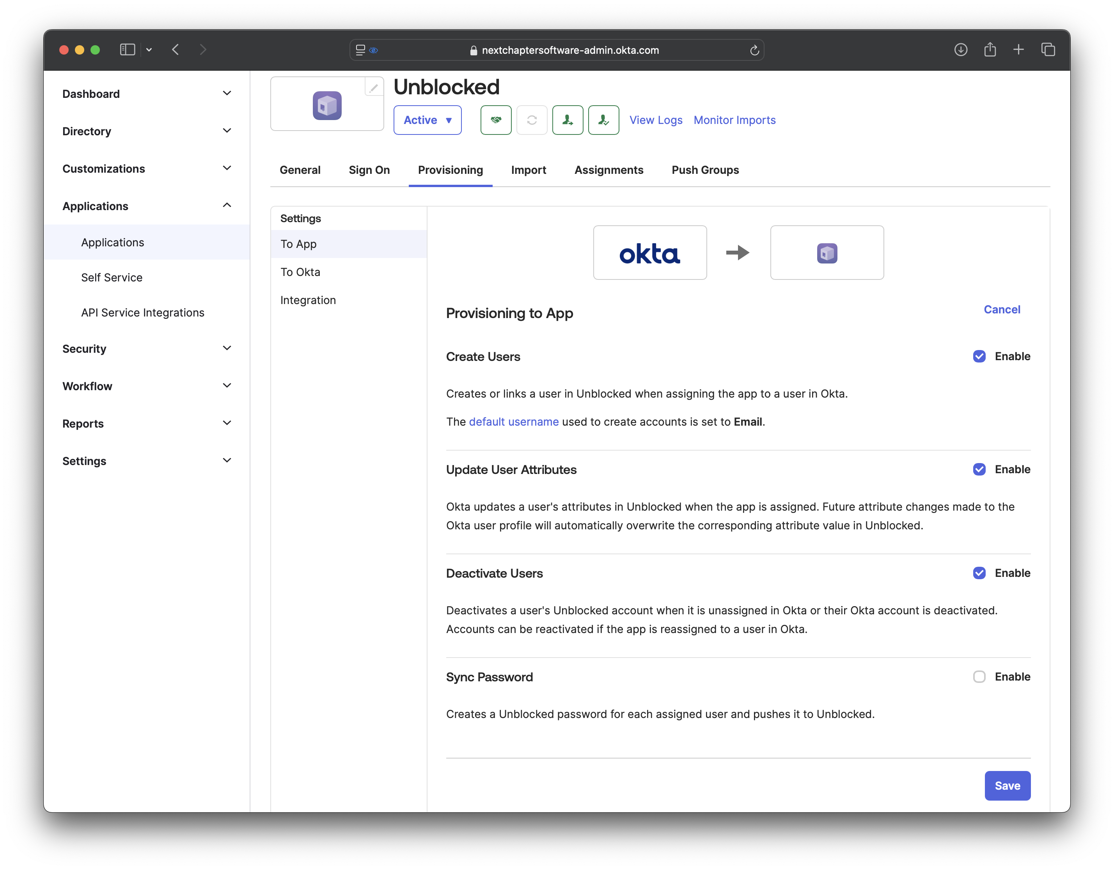Click the okta logo box

pos(650,253)
